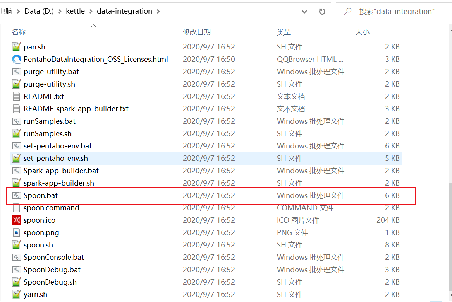The width and height of the screenshot is (452, 302).
Task: Click the Spoon.bat batch file icon
Action: [x=16, y=195]
